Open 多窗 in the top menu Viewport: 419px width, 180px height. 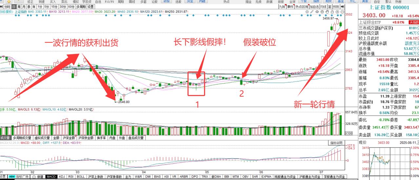[143, 2]
